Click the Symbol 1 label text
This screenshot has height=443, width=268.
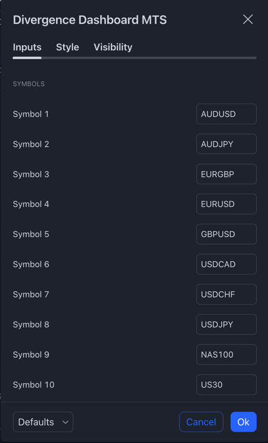[31, 114]
